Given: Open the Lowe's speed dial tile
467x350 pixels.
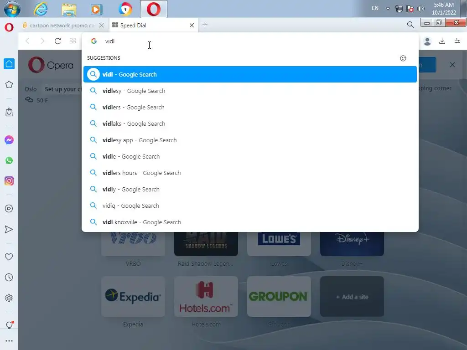Looking at the screenshot, I should click(279, 244).
